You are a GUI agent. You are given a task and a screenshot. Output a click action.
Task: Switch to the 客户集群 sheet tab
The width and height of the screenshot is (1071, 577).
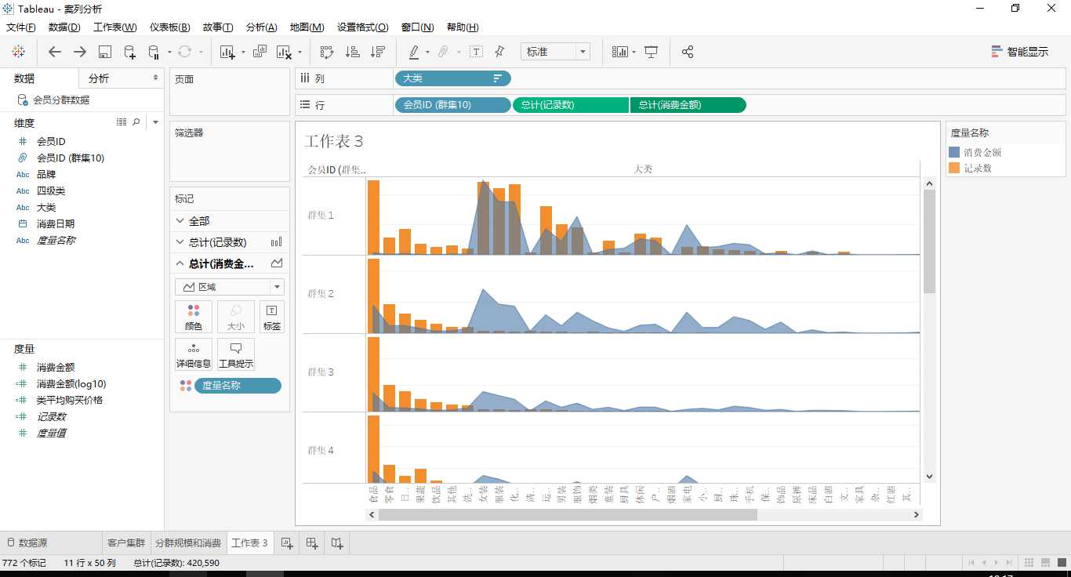(x=125, y=543)
